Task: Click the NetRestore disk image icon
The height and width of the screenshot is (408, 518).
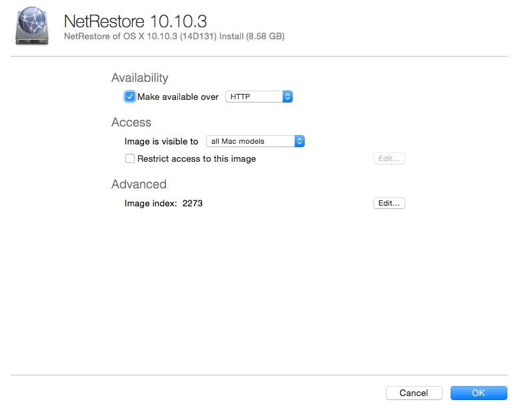Action: click(32, 26)
